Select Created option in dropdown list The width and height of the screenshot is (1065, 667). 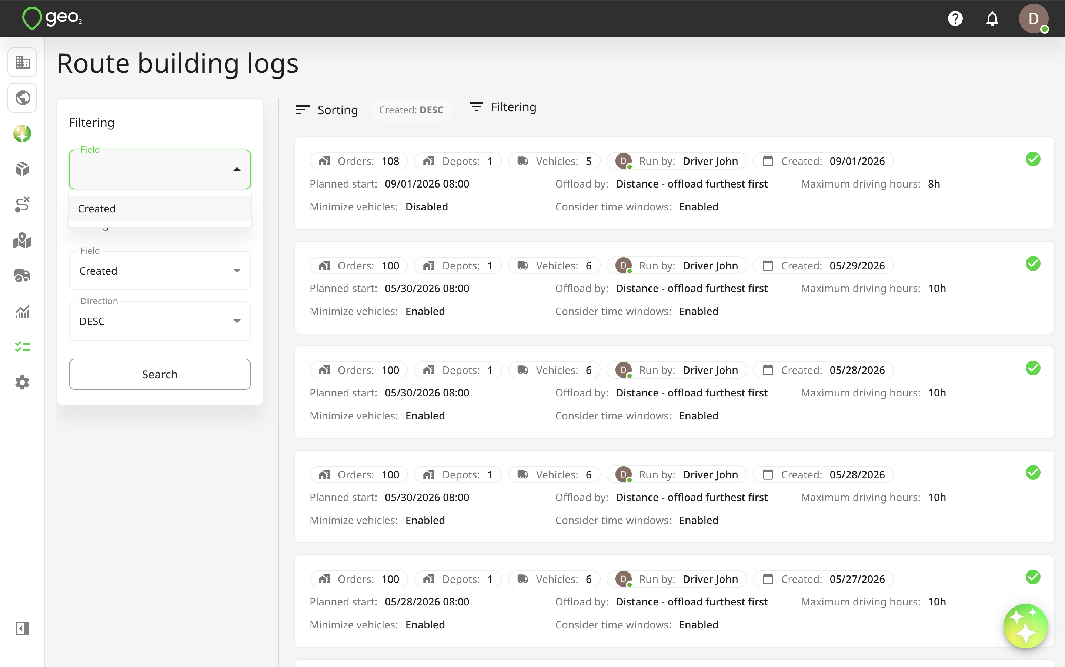pos(160,208)
